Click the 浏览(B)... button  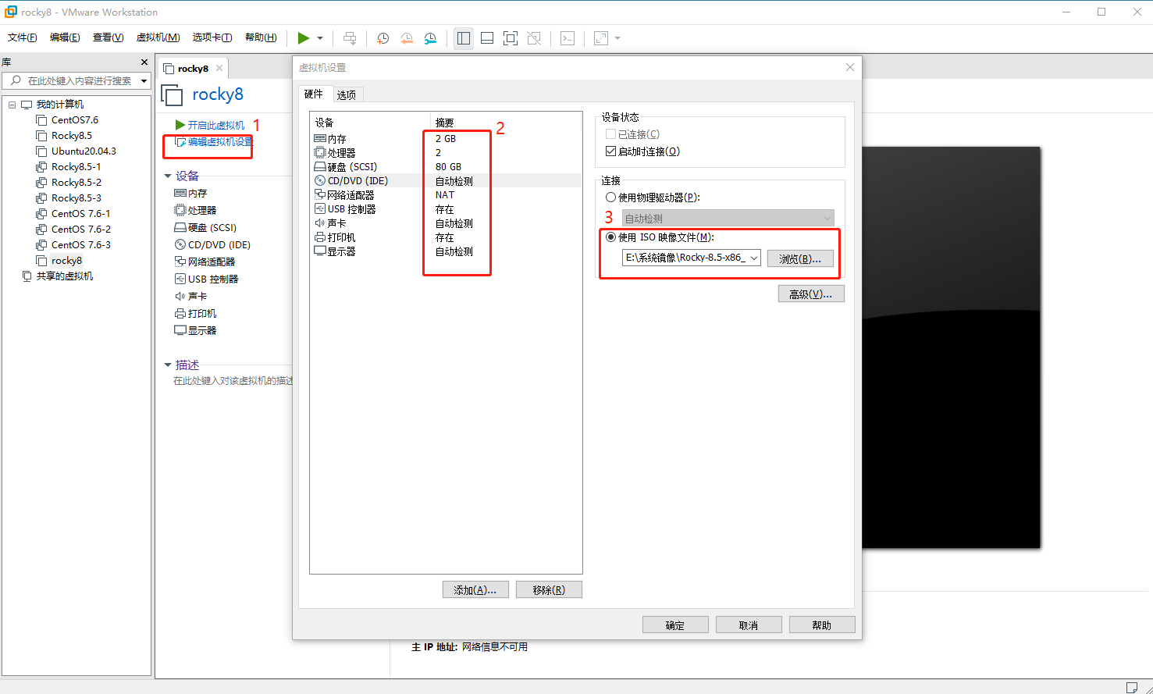[800, 258]
